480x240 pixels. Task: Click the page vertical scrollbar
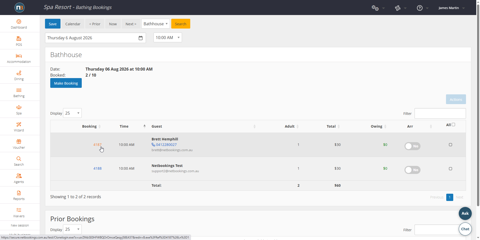tap(478, 105)
